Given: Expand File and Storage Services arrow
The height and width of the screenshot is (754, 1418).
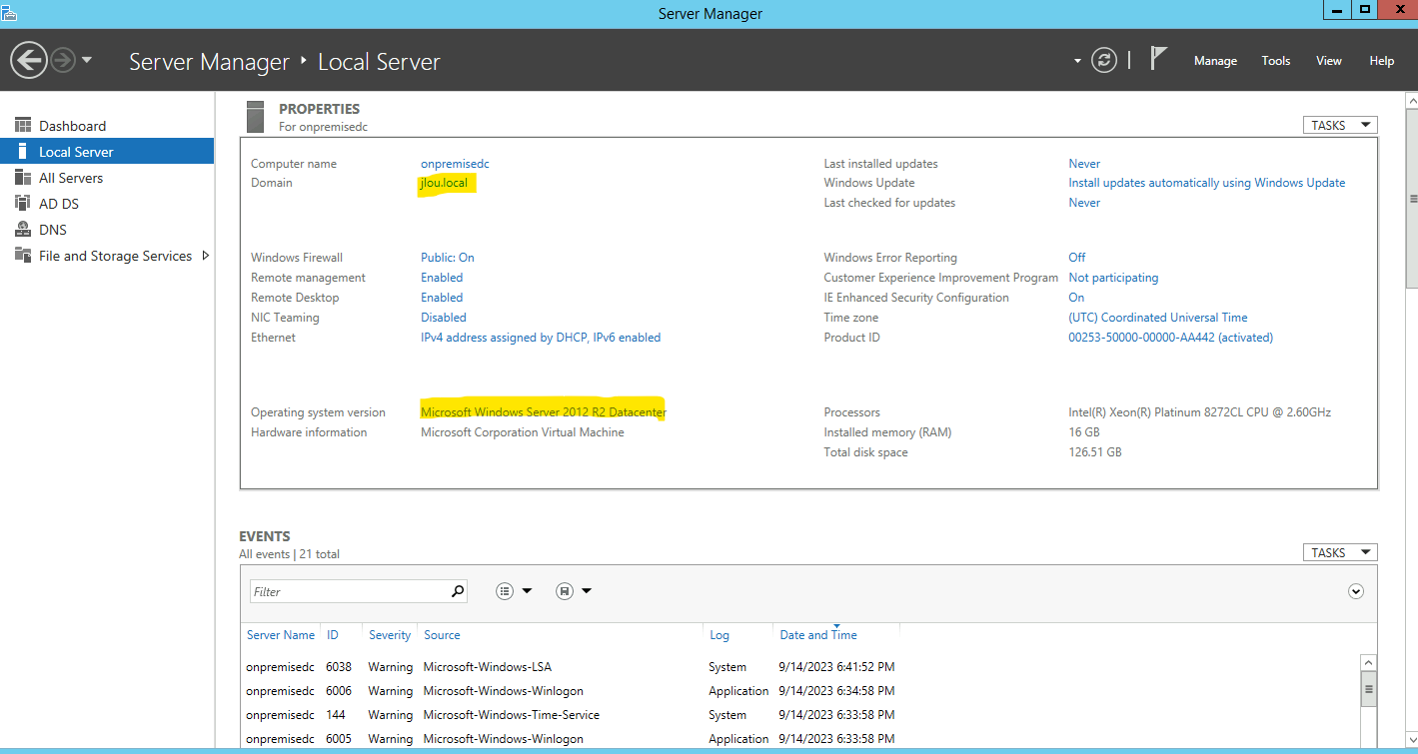Looking at the screenshot, I should point(206,256).
